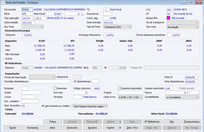Click the Frete button

pyautogui.click(x=132, y=122)
